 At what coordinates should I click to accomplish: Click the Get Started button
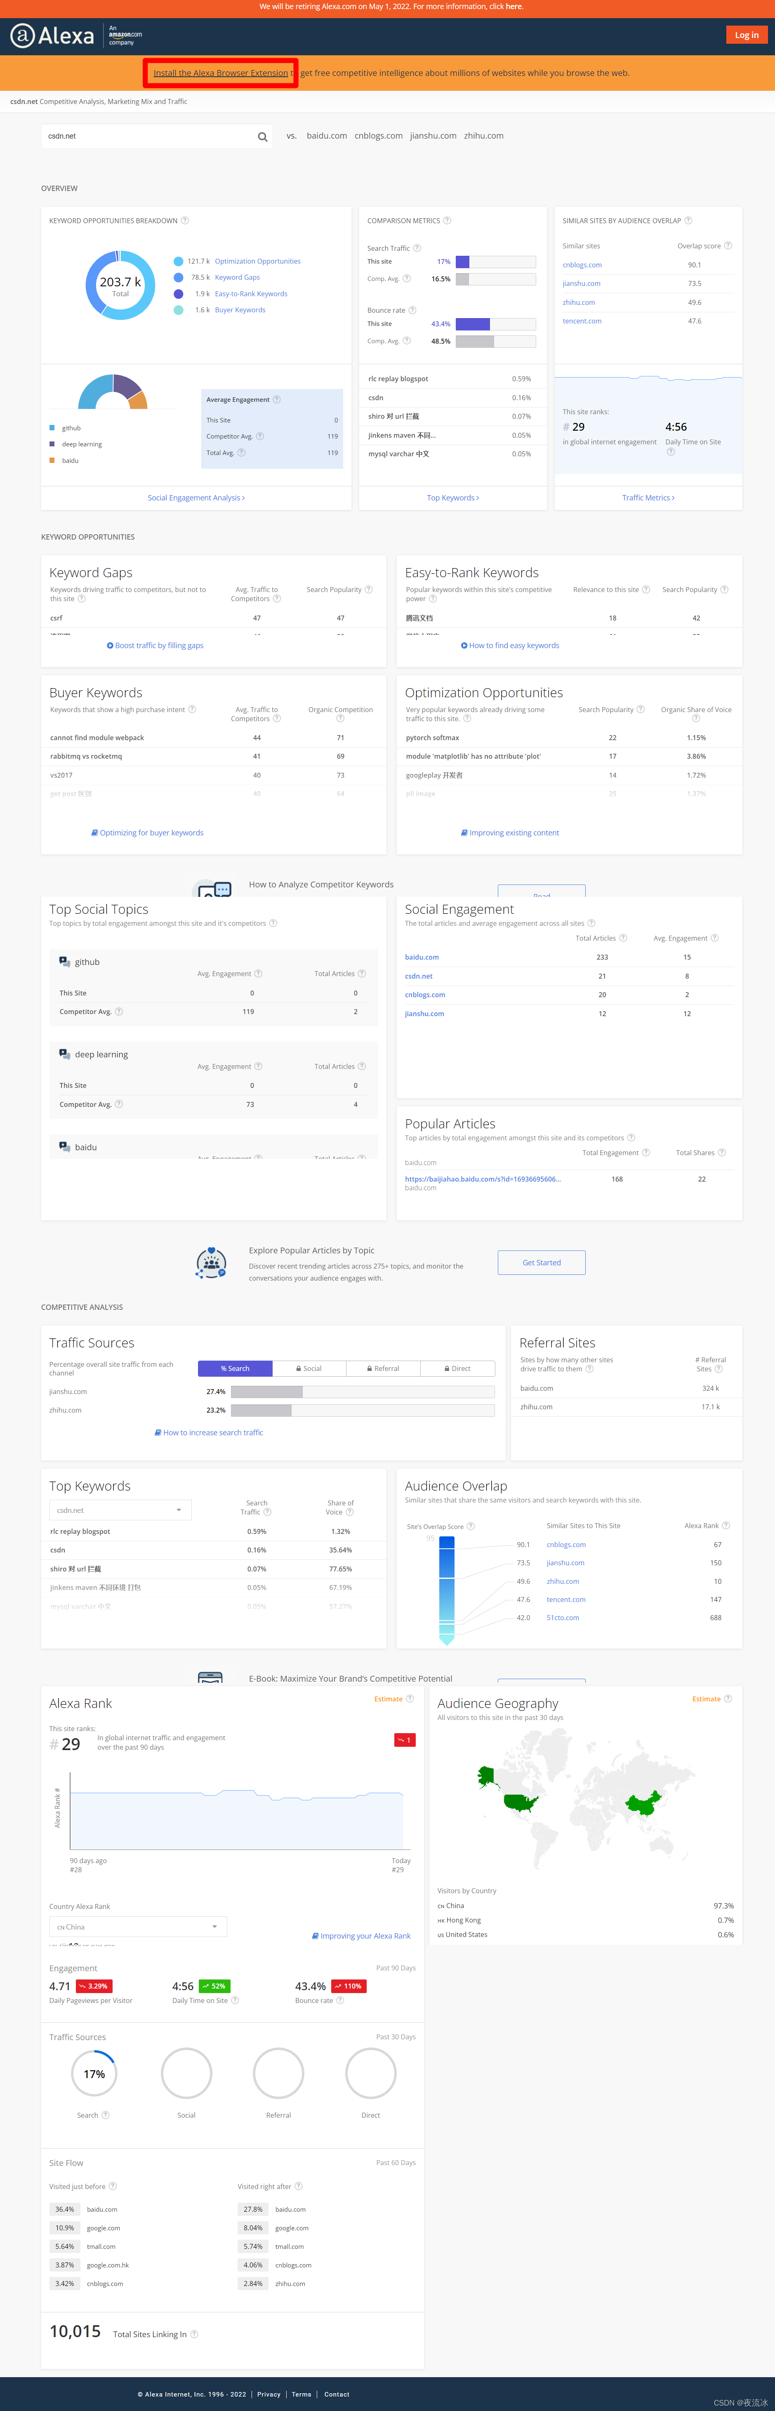(542, 1262)
